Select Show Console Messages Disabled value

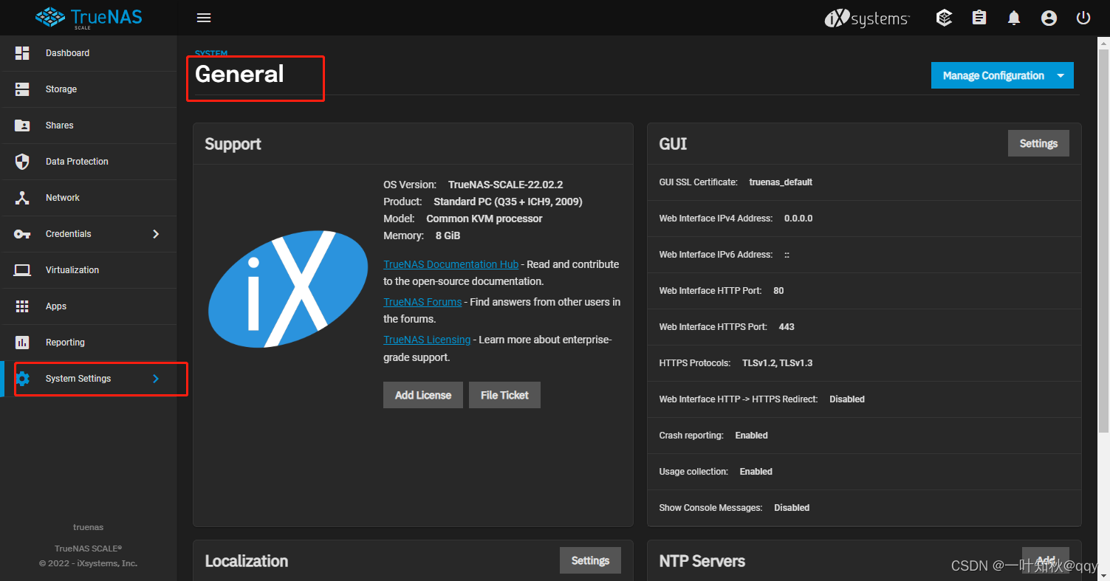pos(792,508)
